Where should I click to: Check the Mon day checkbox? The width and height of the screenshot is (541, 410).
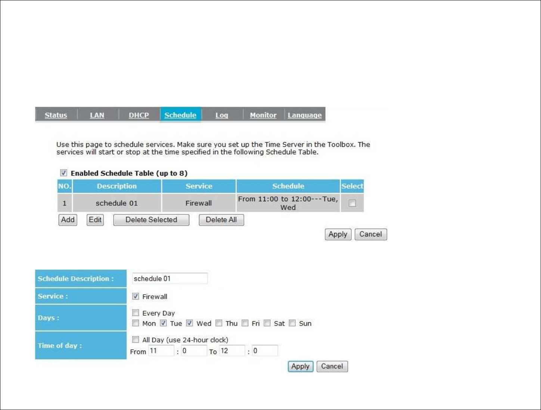(136, 323)
